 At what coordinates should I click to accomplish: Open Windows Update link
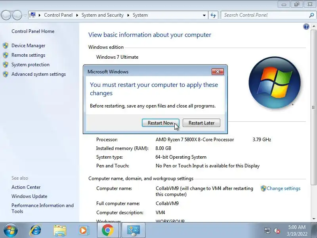pos(29,196)
